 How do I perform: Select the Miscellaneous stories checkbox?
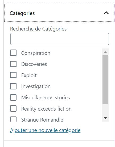coord(13,97)
